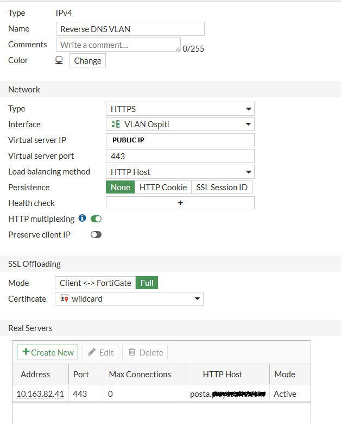Open Load balancing method dropdown
This screenshot has width=341, height=424.
coord(180,172)
